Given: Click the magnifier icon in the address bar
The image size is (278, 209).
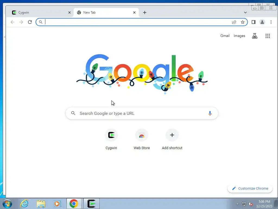Looking at the screenshot, I should point(41,22).
